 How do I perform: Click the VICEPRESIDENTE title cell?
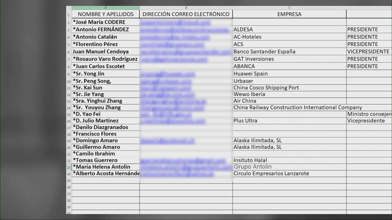[369, 51]
